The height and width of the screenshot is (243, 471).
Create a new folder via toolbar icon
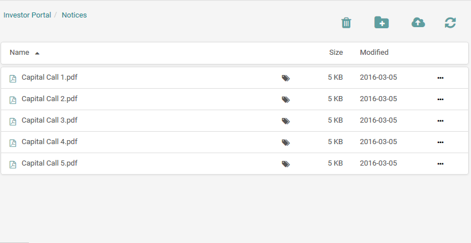point(382,23)
